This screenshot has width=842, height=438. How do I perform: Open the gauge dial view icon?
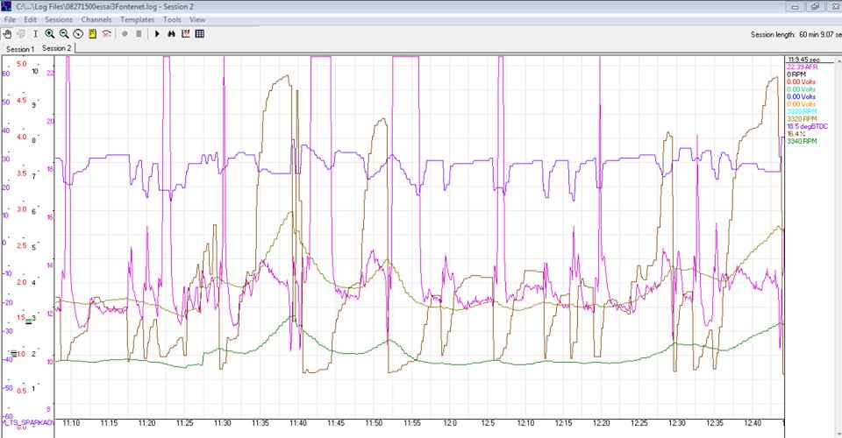click(x=78, y=34)
